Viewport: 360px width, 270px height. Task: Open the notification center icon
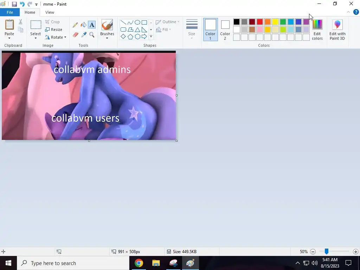(348, 263)
